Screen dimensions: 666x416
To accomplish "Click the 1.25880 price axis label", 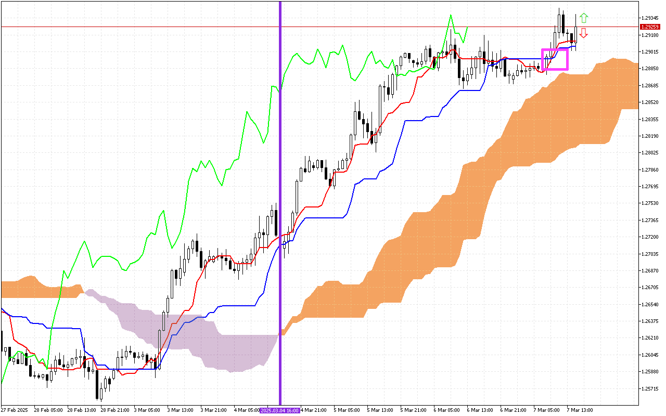I will coord(651,372).
